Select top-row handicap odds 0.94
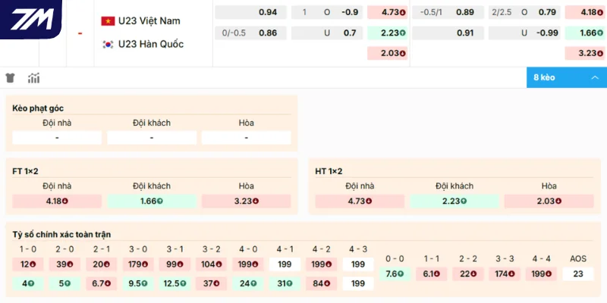 click(251, 12)
